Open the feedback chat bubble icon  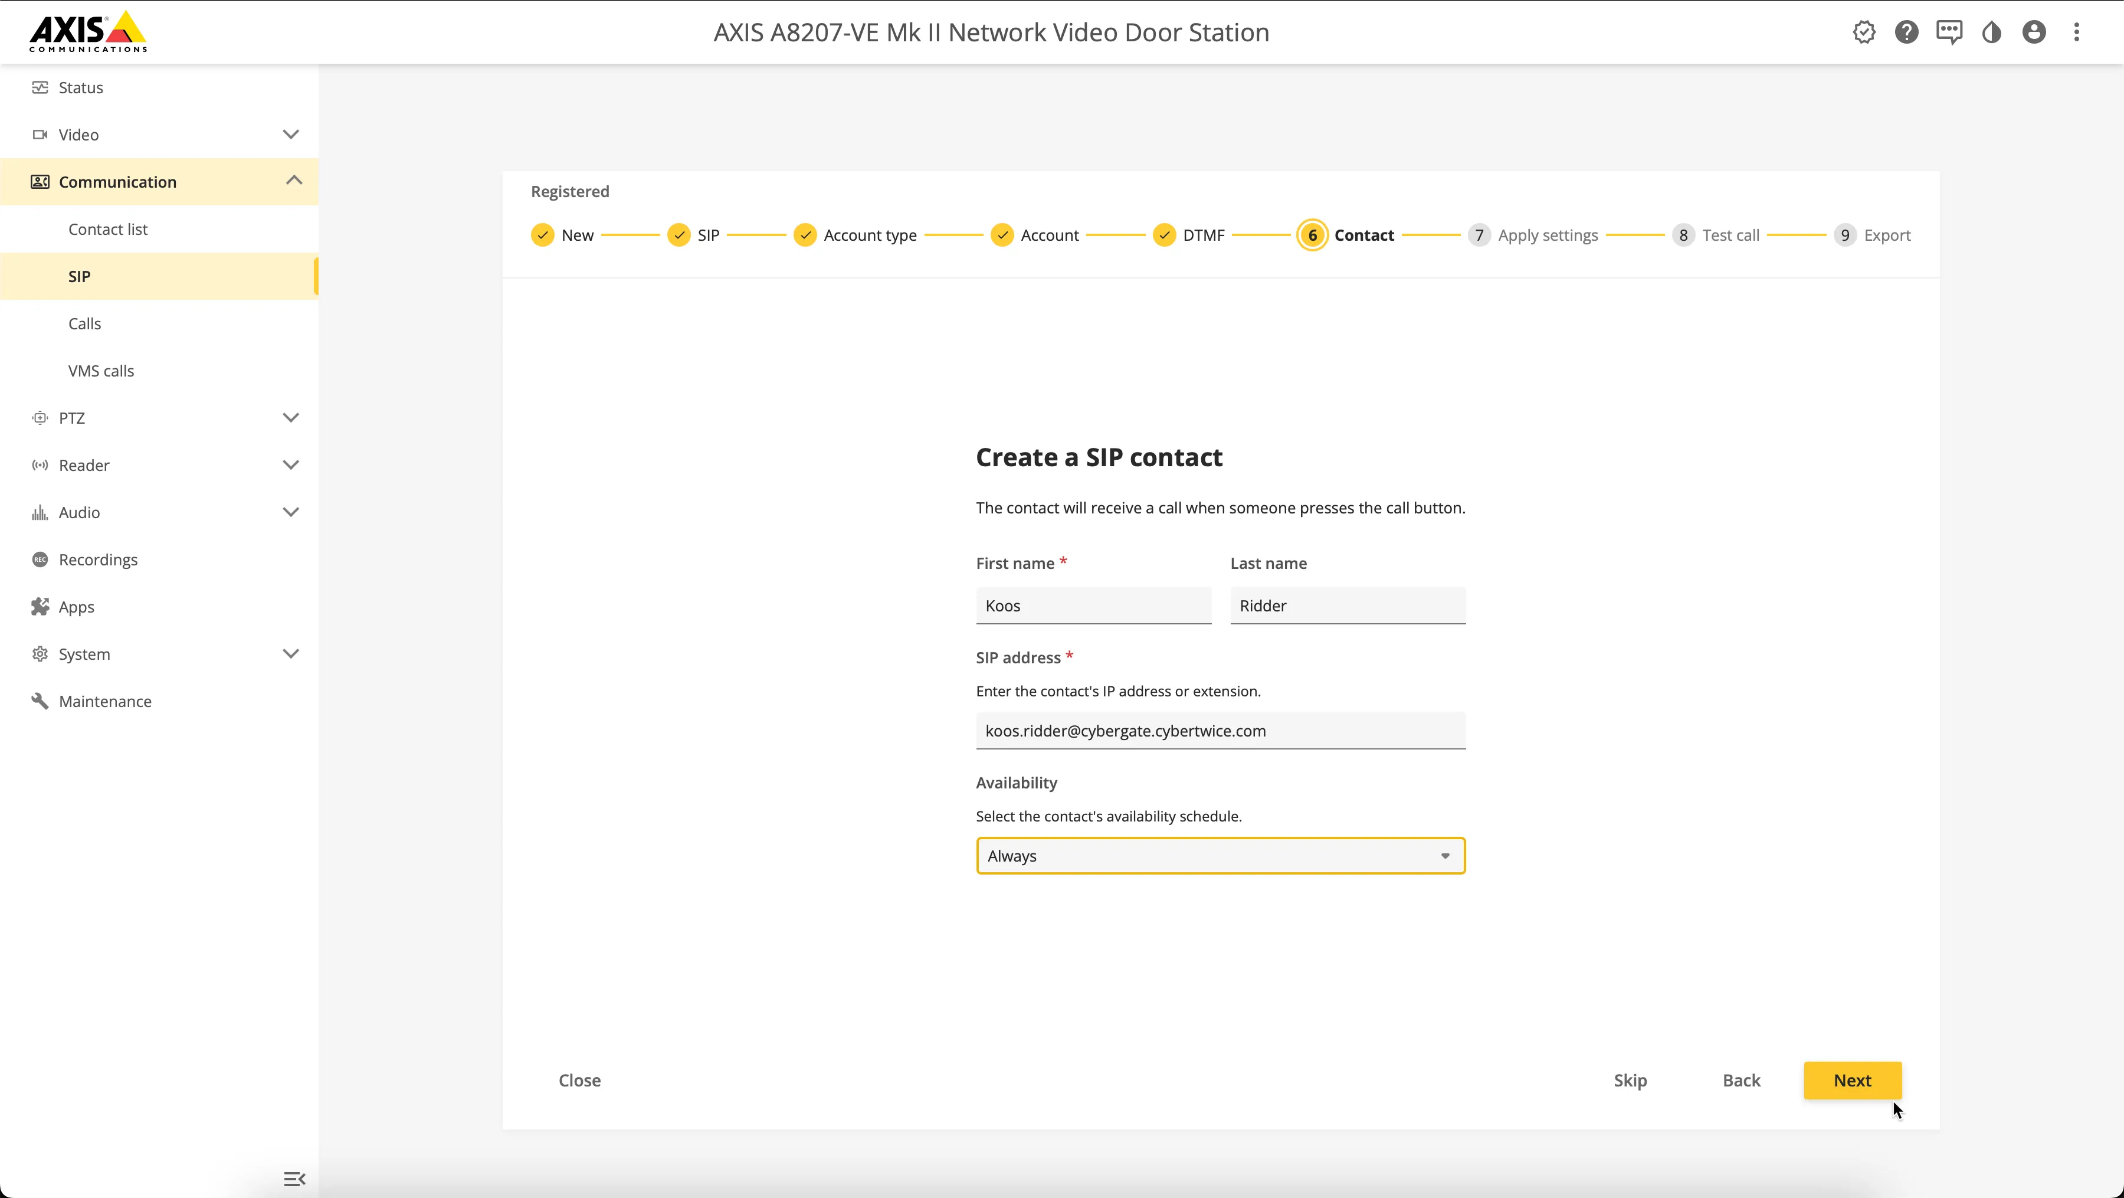pos(1949,32)
